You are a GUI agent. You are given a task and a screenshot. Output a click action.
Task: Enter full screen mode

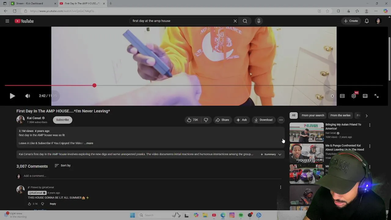coord(376,96)
